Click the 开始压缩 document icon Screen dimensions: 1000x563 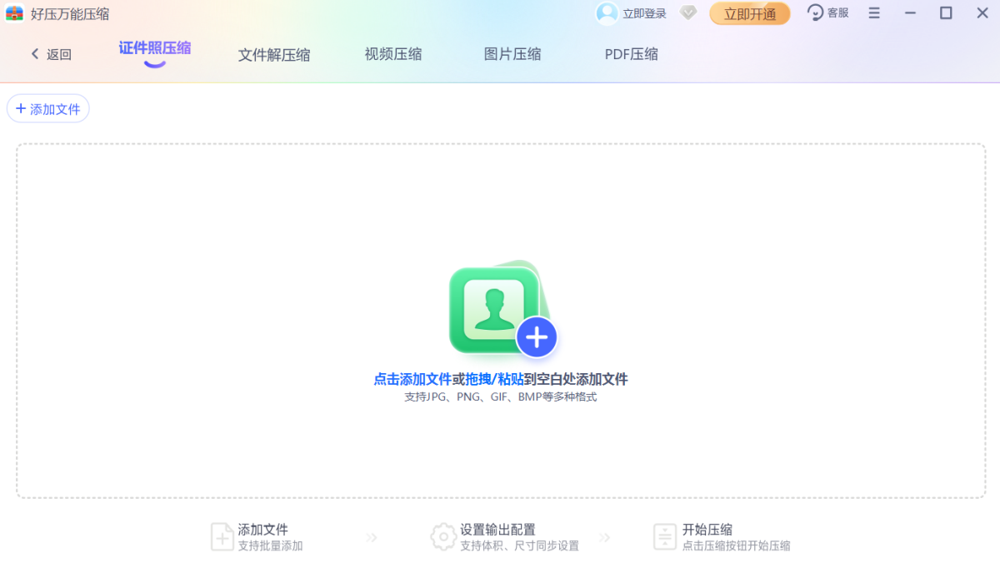pos(665,536)
